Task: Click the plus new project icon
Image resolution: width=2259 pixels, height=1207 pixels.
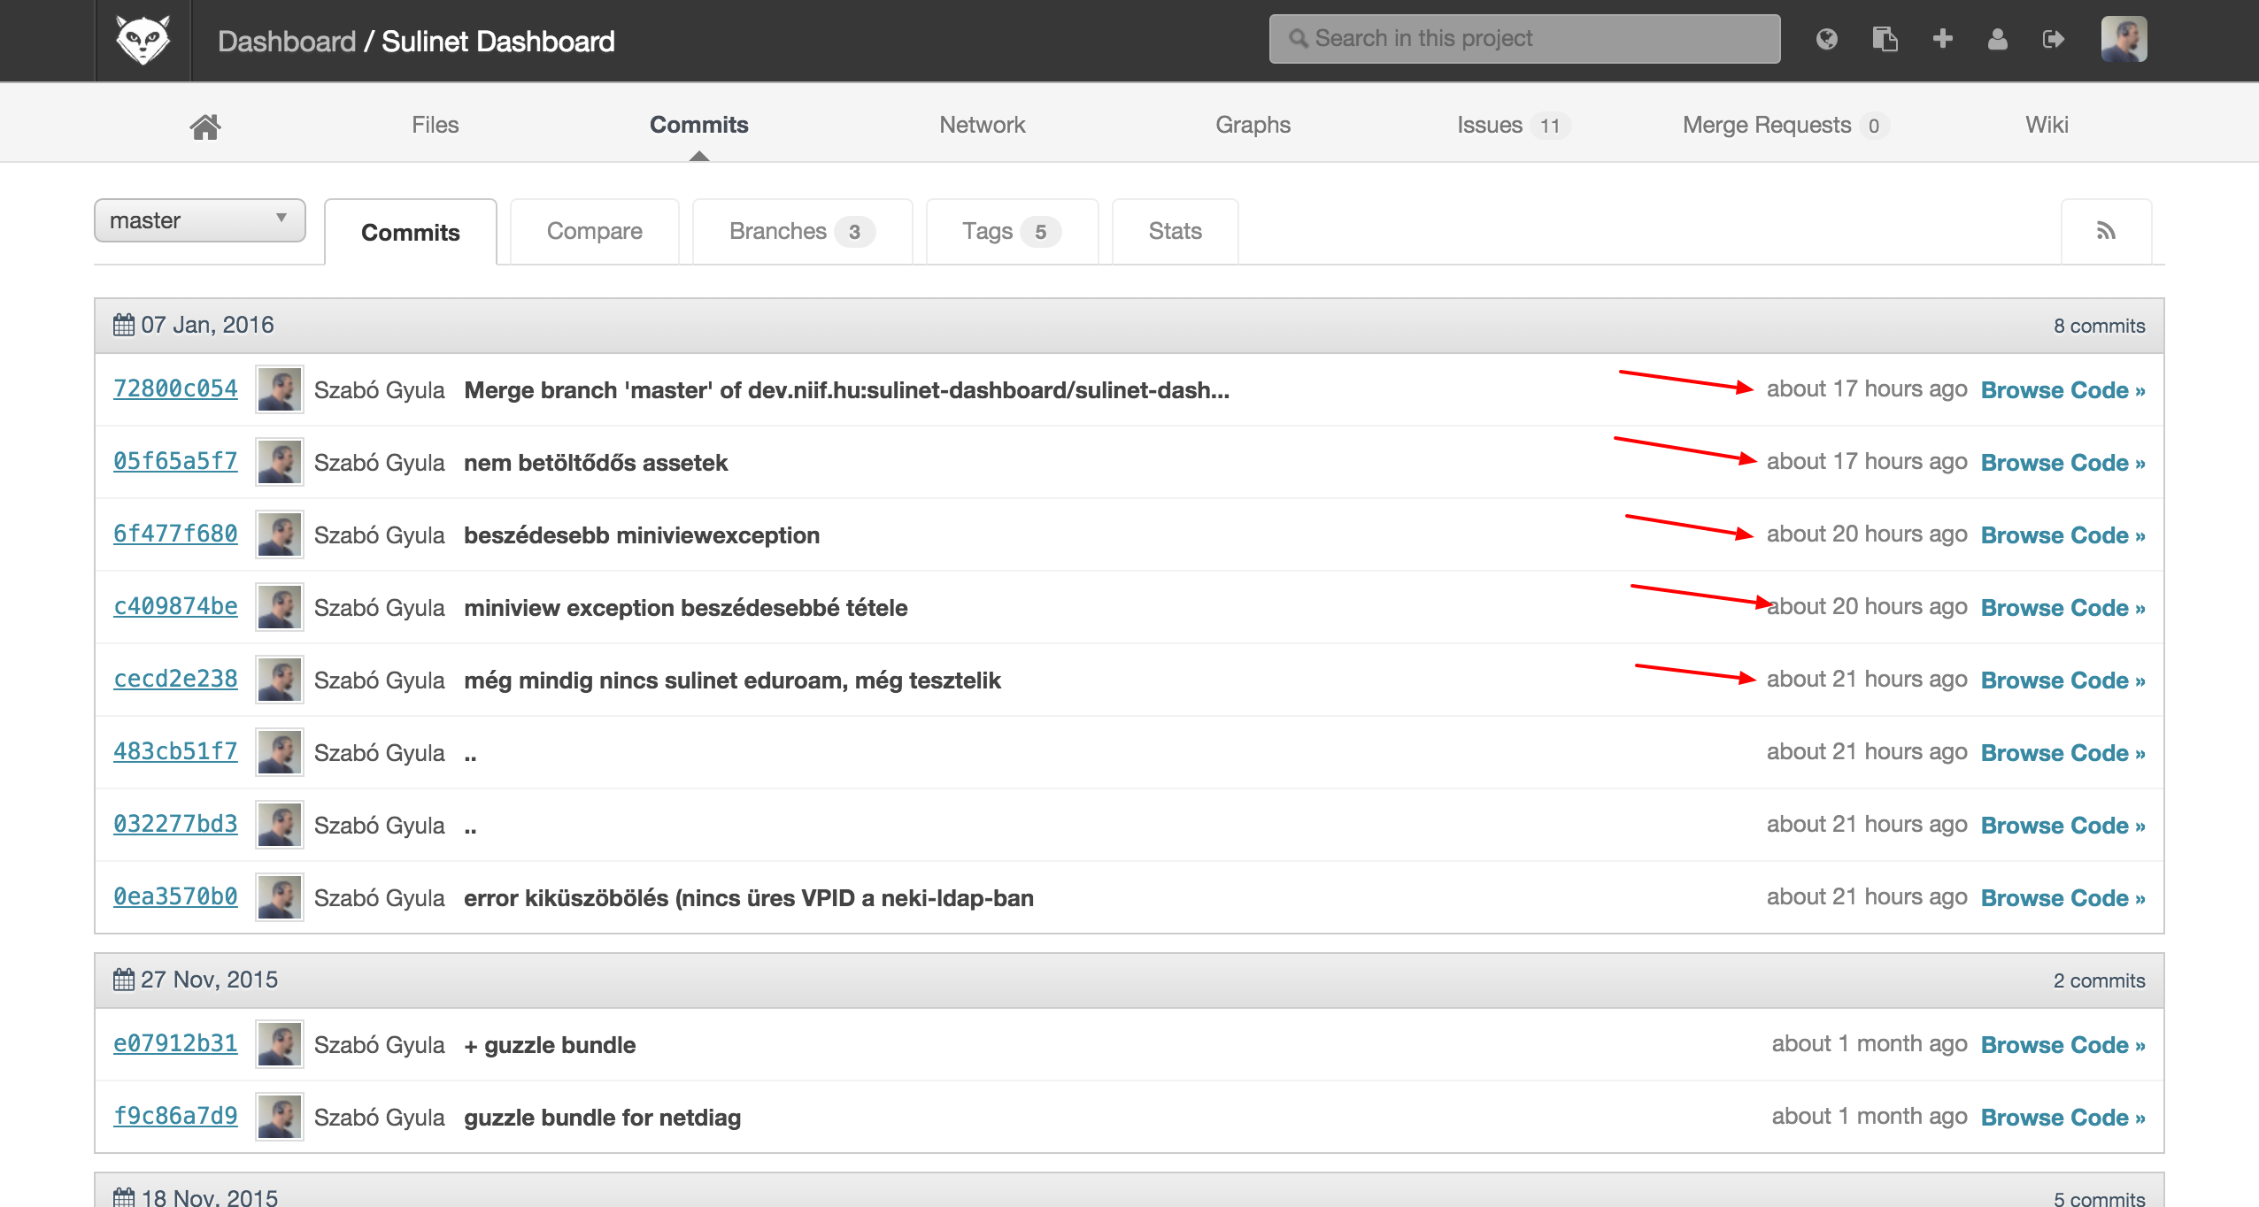Action: coord(1942,39)
